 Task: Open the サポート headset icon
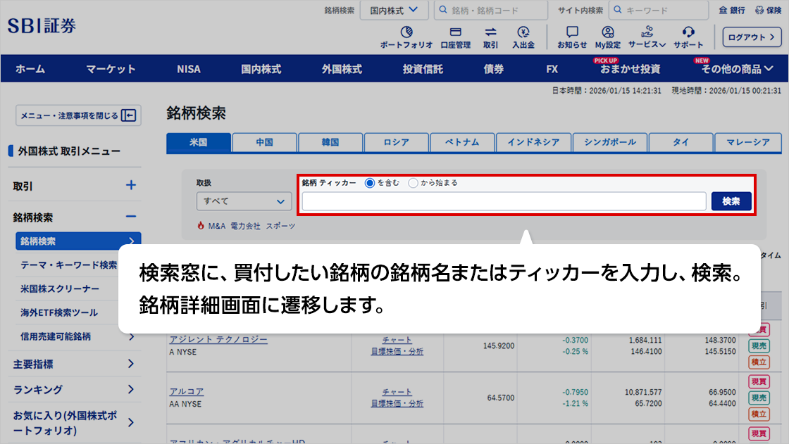(688, 32)
